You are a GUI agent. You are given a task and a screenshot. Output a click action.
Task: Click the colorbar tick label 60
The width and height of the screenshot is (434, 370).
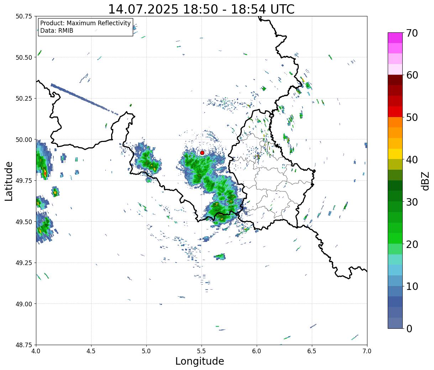[412, 75]
